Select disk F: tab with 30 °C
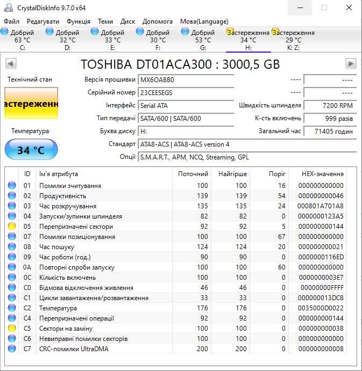Screen dimensions: 362x371 158,40
